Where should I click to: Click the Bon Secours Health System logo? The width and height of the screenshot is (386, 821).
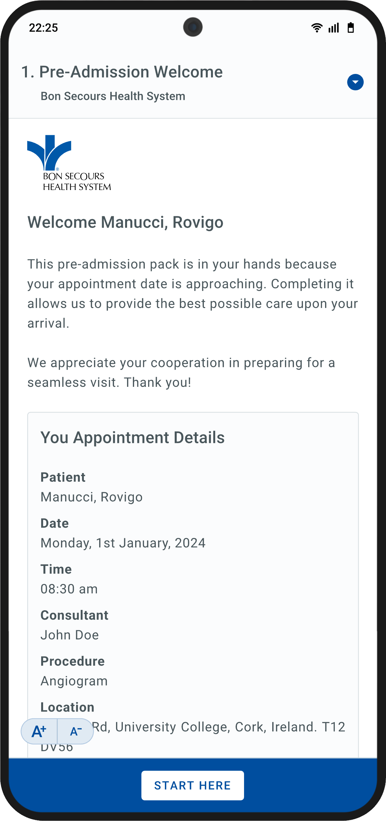tap(69, 163)
